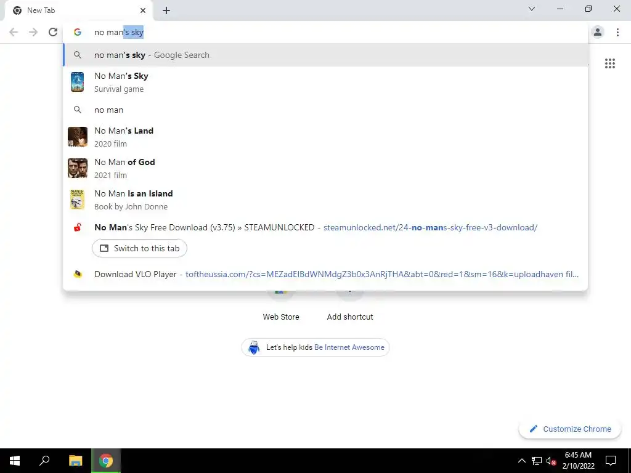This screenshot has height=473, width=631.
Task: Open the steamunlocked.net No Man's Sky link
Action: click(x=430, y=227)
